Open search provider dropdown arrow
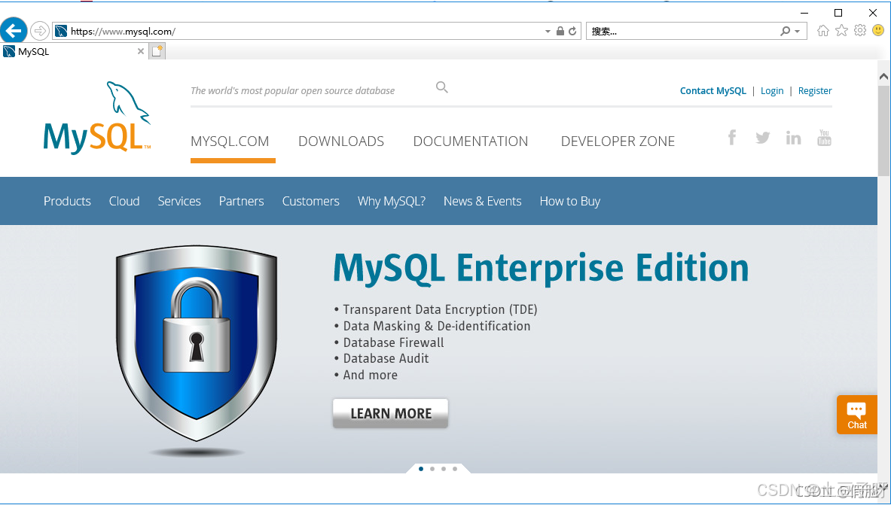The height and width of the screenshot is (505, 891). pyautogui.click(x=798, y=32)
